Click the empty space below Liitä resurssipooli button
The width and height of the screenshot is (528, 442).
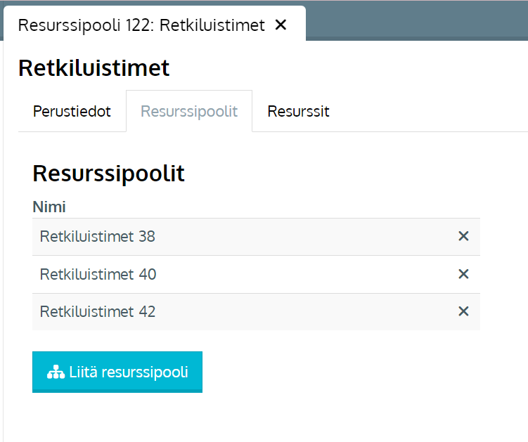coord(117,417)
